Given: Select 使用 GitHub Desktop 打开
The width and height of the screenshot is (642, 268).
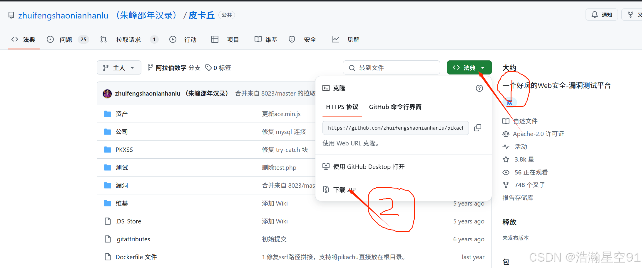Looking at the screenshot, I should click(403, 167).
